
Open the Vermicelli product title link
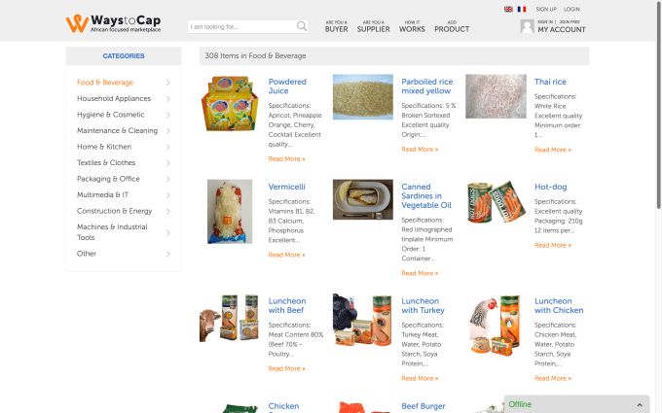(286, 187)
